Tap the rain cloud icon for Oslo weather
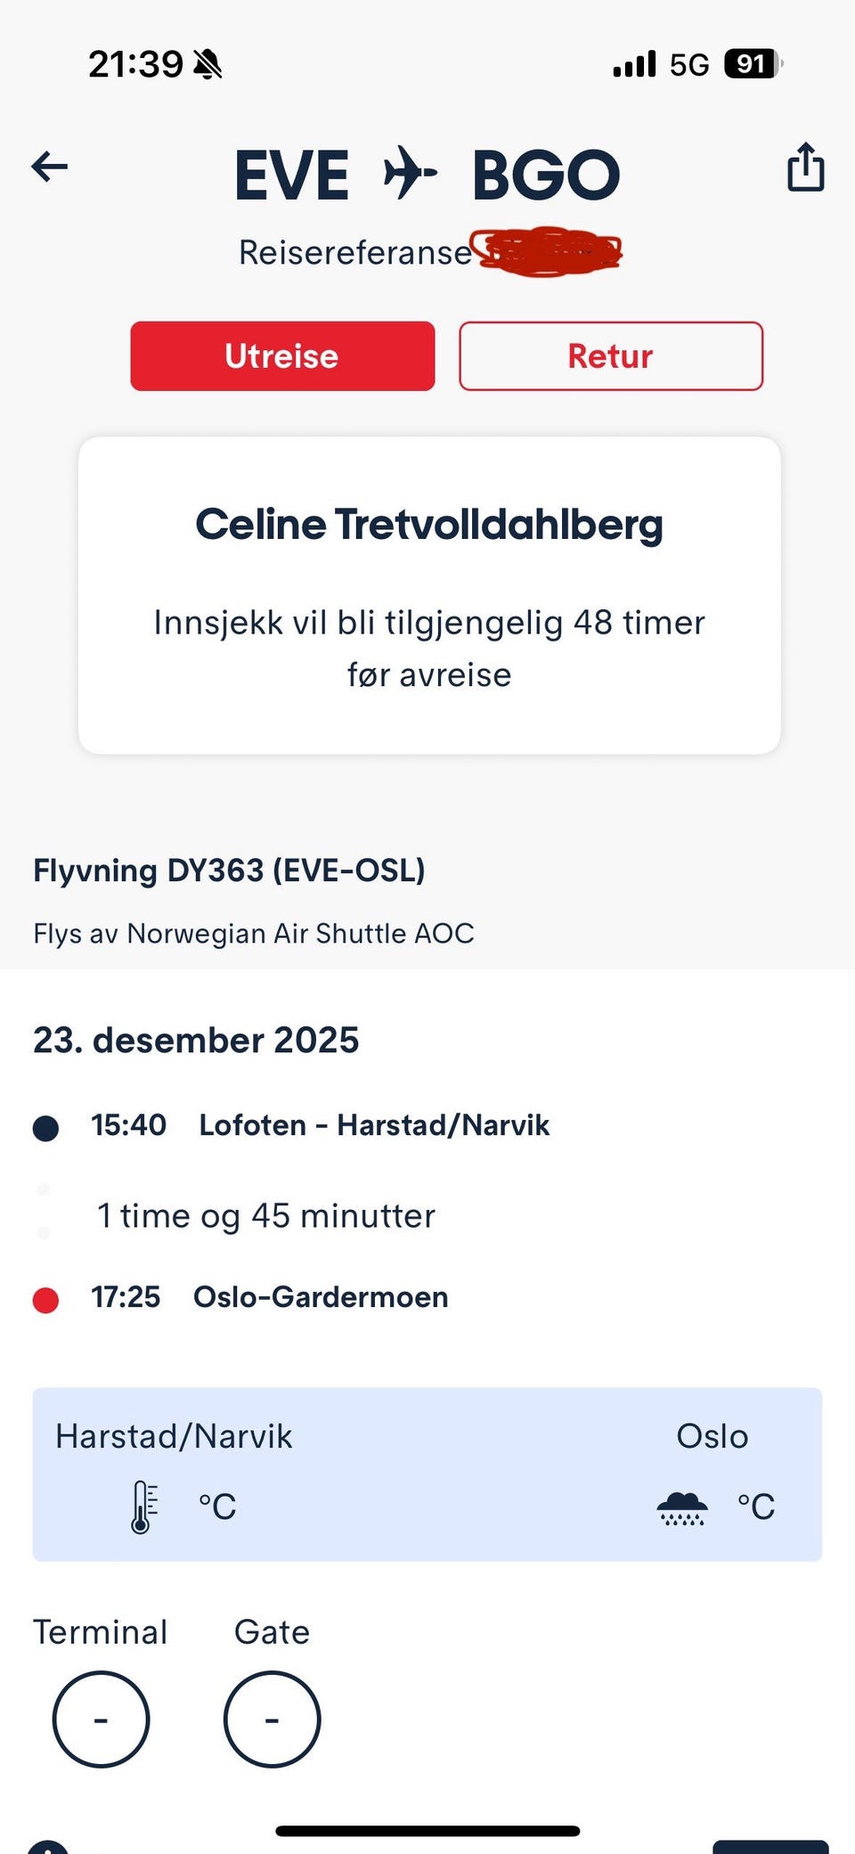 682,1505
